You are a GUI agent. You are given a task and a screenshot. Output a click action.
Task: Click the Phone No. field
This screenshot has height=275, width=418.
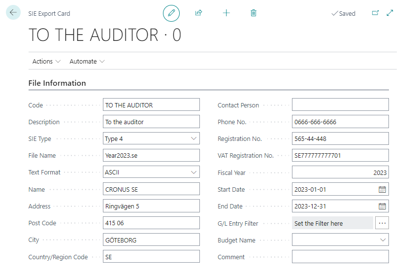[x=340, y=122]
